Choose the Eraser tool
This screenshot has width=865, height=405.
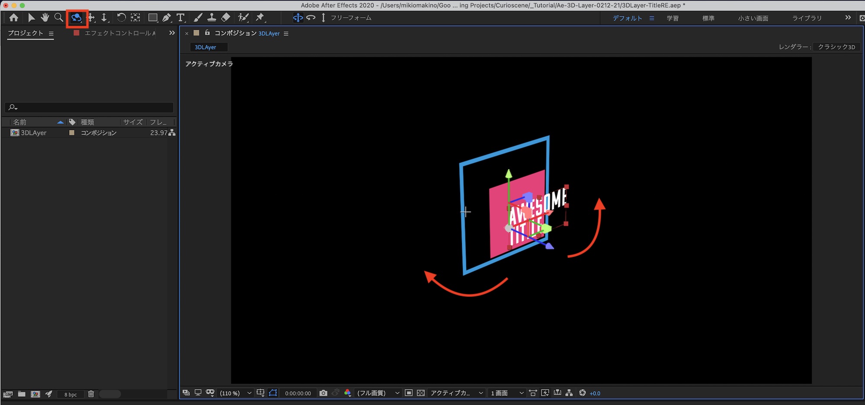(226, 18)
